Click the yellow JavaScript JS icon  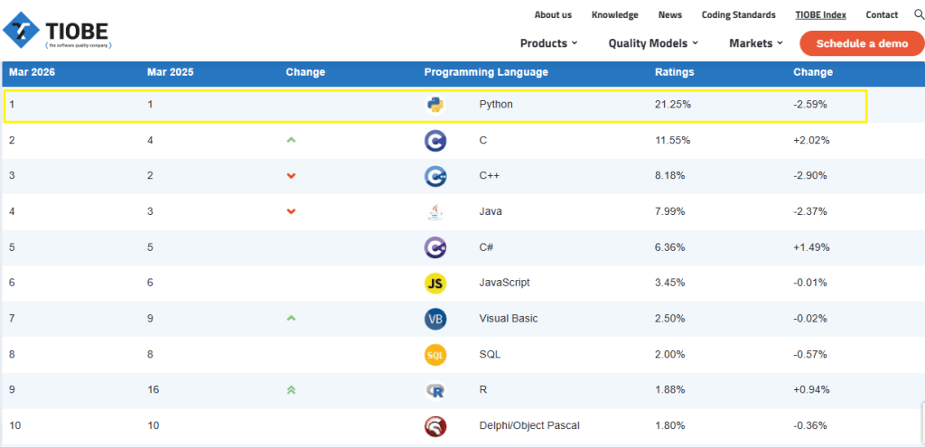[x=435, y=284]
